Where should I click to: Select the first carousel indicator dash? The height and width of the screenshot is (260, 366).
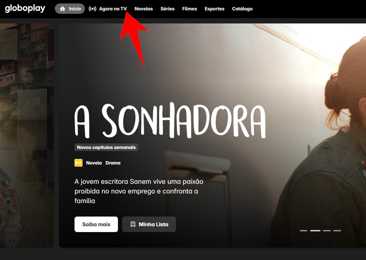point(304,231)
